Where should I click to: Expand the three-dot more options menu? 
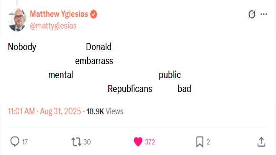[264, 15]
